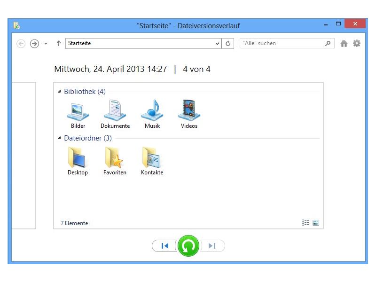Click the 4 von 4 version counter
Screen dimensions: 376x282
[x=196, y=69]
